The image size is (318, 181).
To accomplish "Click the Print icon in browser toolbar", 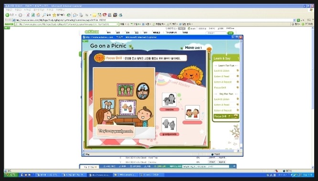I will [x=81, y=15].
